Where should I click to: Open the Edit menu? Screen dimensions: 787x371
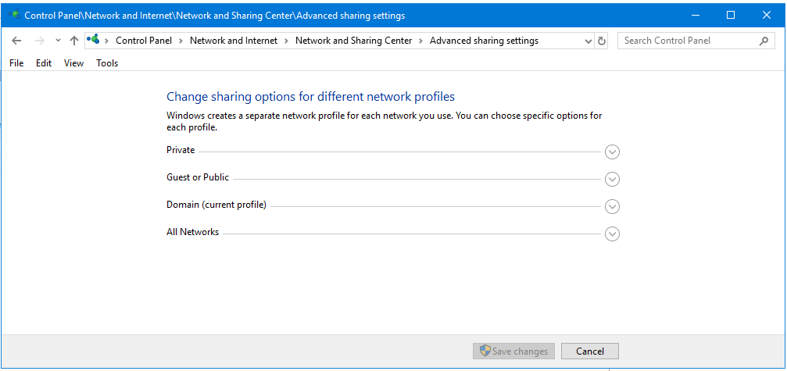pos(44,63)
